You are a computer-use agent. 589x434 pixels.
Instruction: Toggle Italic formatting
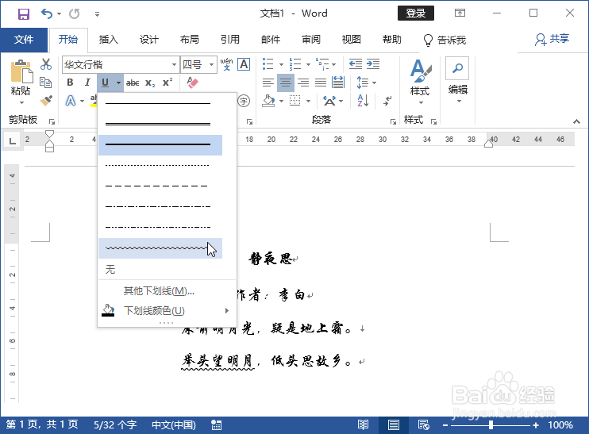coord(87,83)
